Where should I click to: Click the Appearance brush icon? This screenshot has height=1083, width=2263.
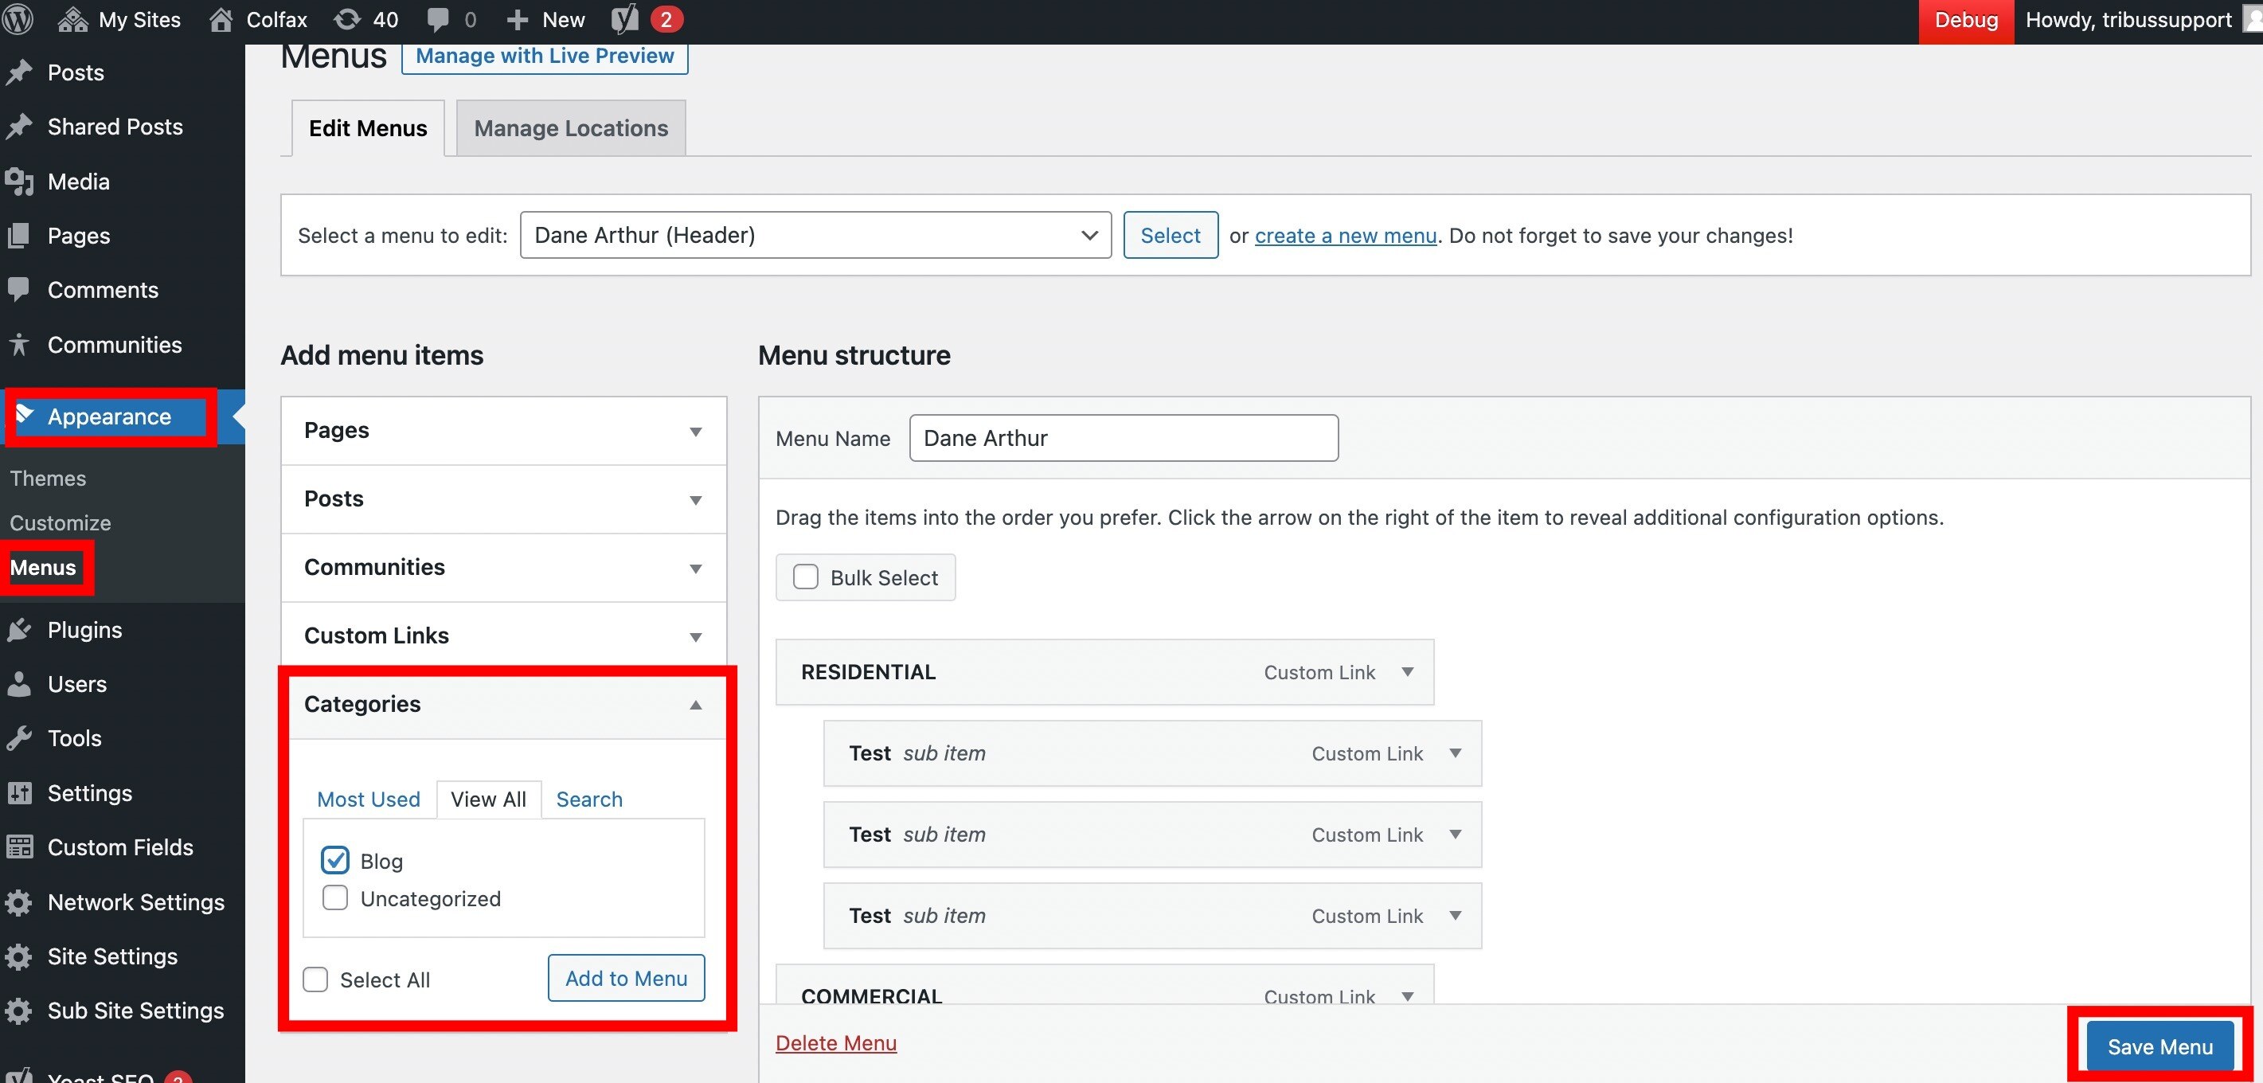25,415
